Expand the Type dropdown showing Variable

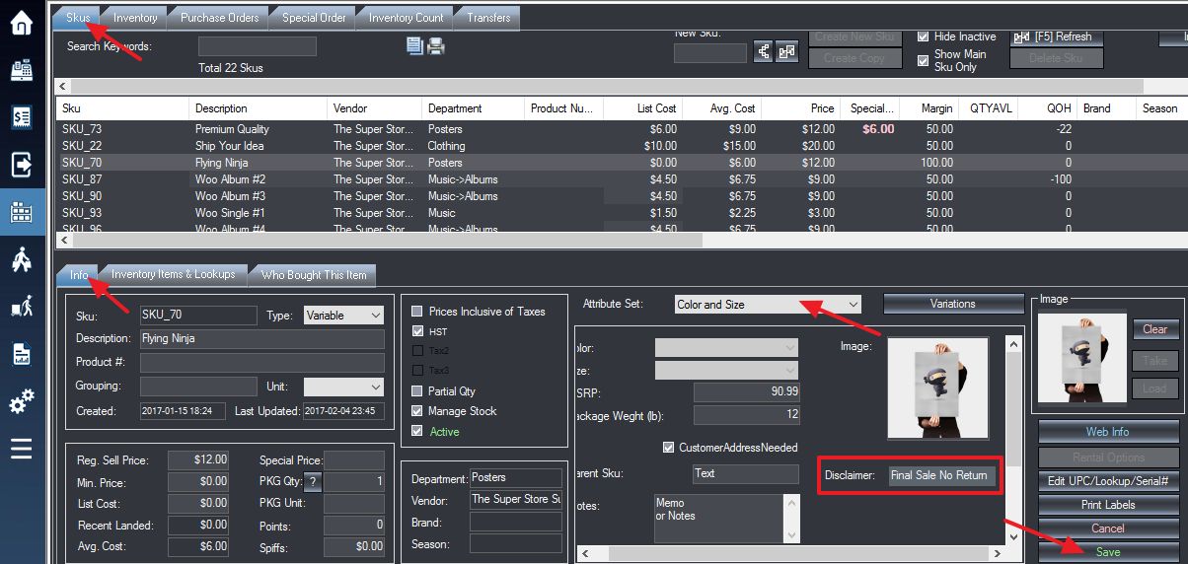[343, 316]
